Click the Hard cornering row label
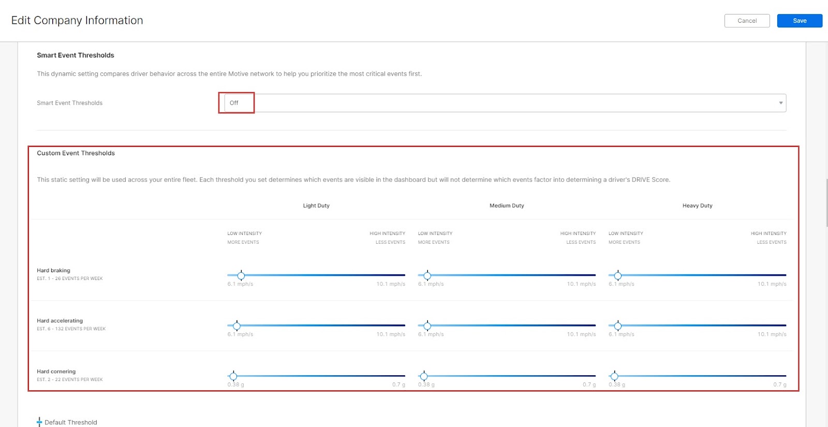Image resolution: width=828 pixels, height=427 pixels. tap(56, 372)
